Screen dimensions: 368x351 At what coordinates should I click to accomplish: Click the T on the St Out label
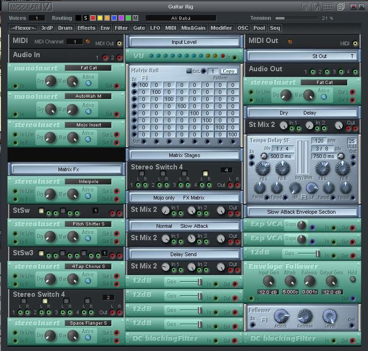pos(352,56)
